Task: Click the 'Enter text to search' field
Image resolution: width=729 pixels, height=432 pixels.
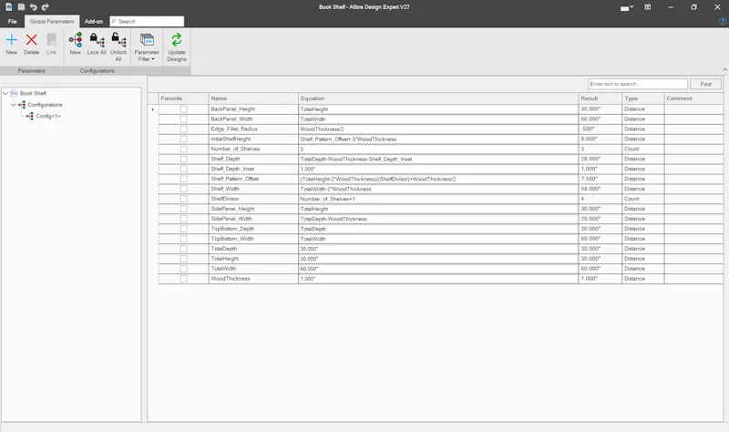Action: 637,84
